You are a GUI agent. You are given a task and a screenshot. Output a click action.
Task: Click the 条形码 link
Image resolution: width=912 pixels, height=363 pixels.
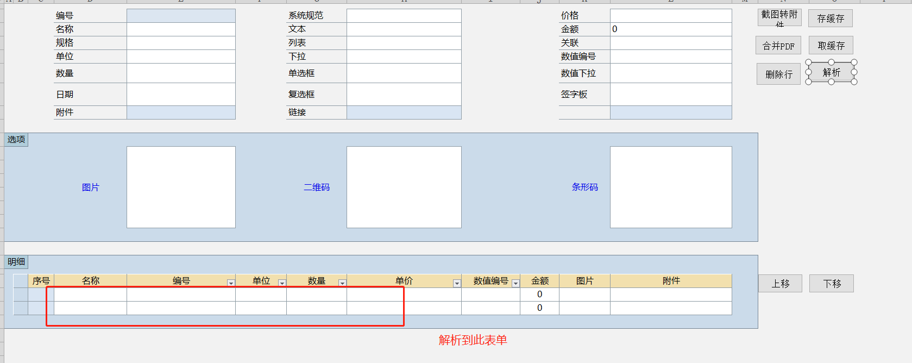584,187
